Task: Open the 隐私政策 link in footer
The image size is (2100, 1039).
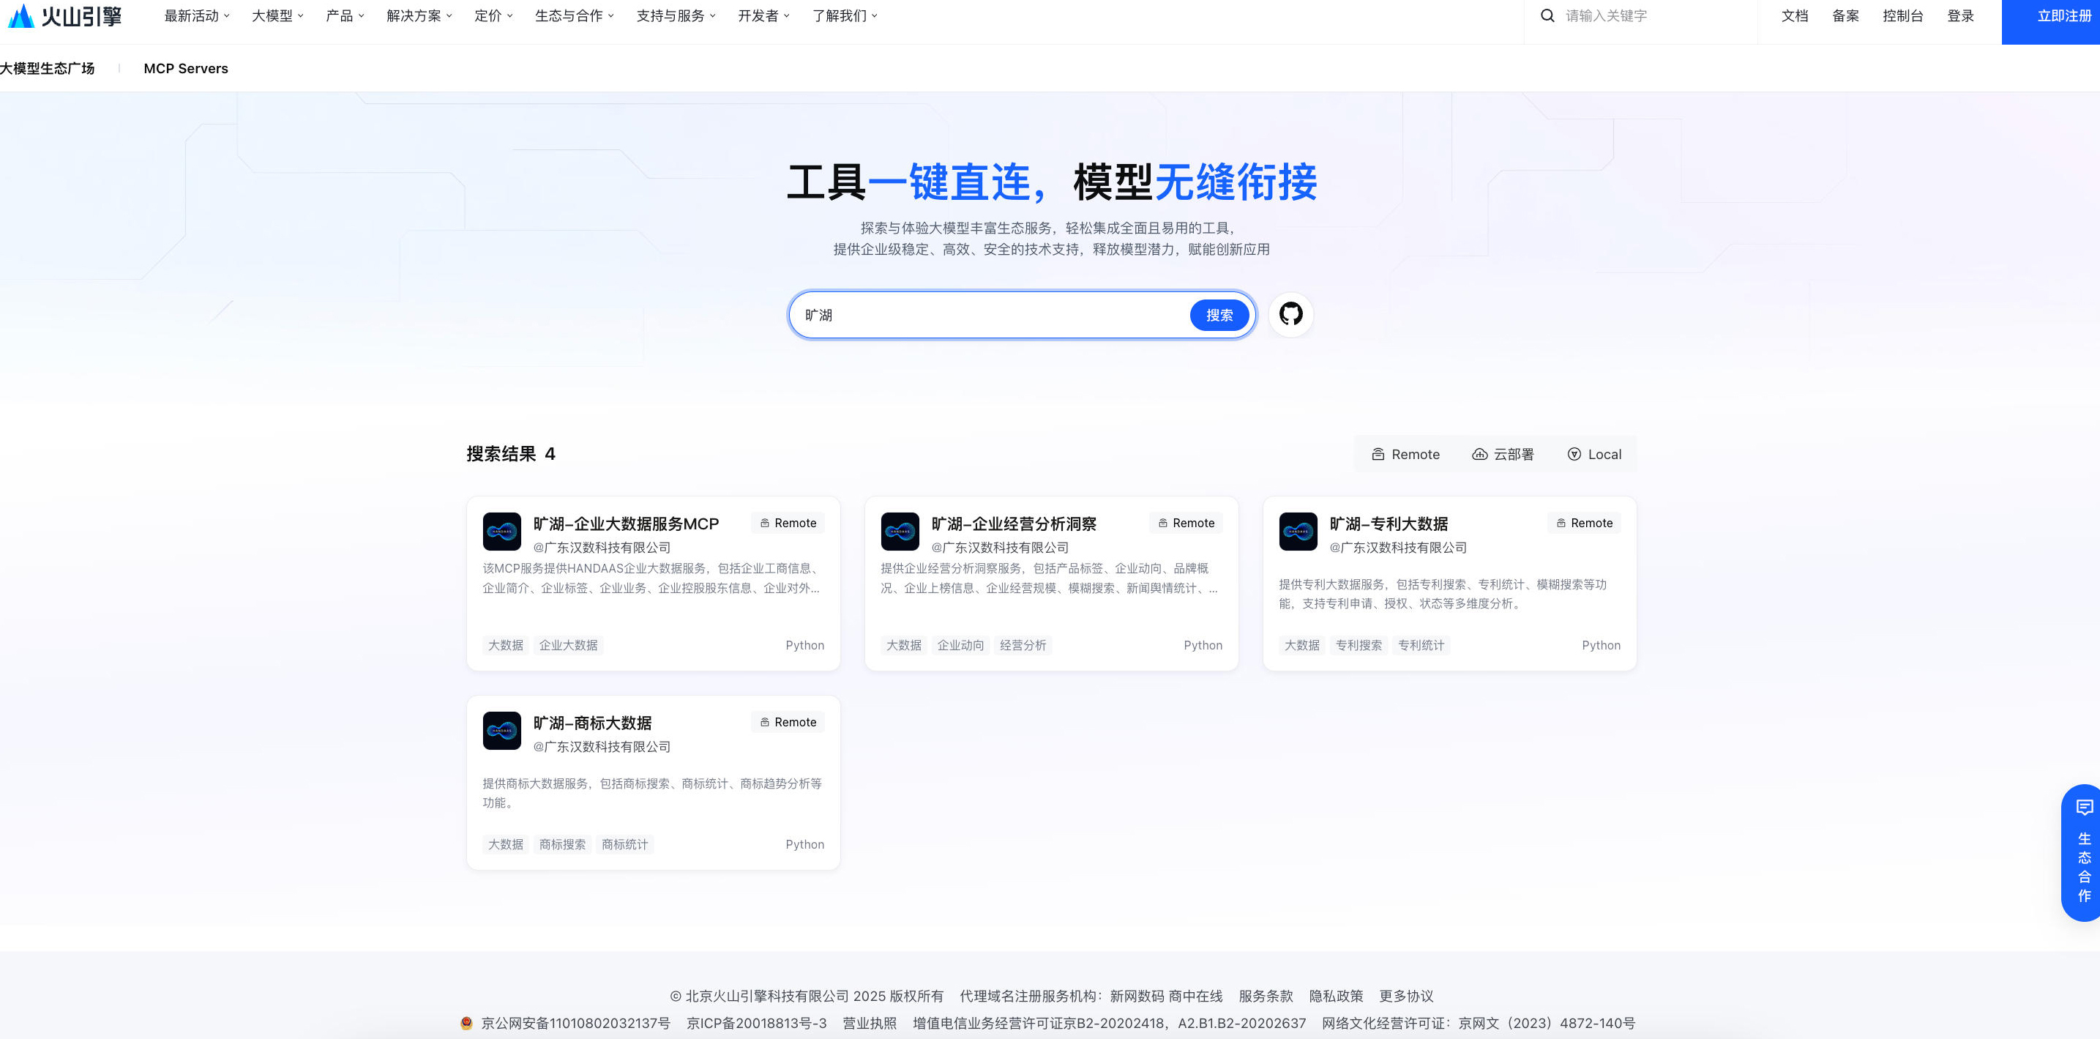Action: [x=1337, y=996]
